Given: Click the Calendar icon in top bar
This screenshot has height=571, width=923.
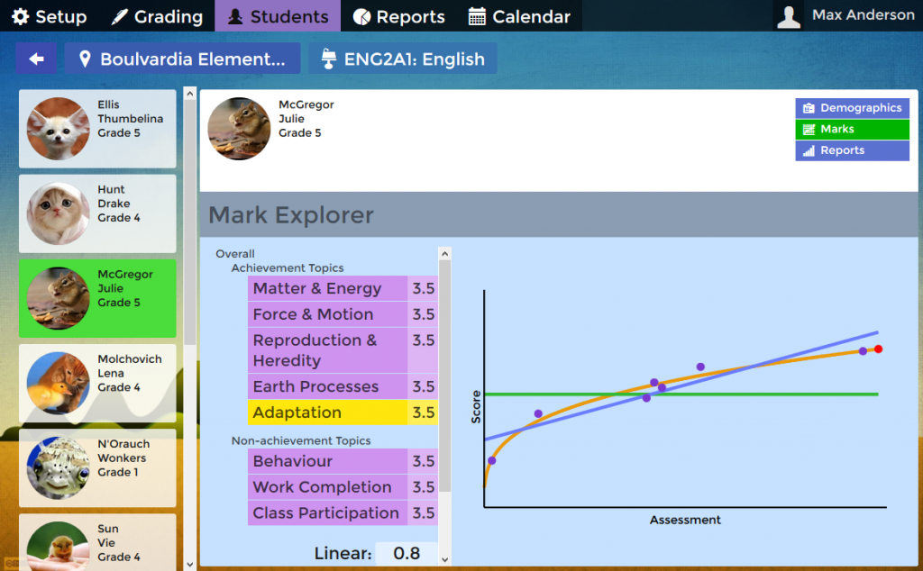Looking at the screenshot, I should point(478,17).
